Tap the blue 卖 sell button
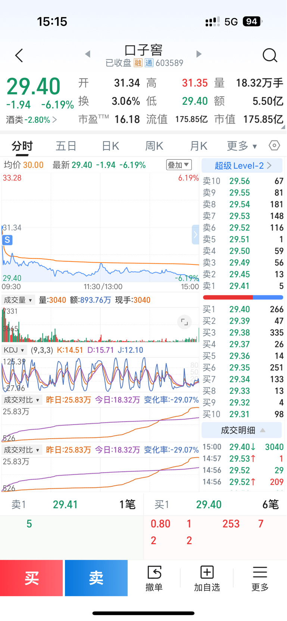This screenshot has height=621, width=287. coord(96,578)
